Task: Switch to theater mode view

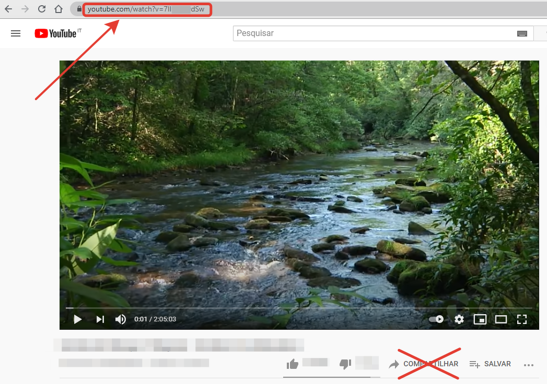Action: click(x=501, y=319)
